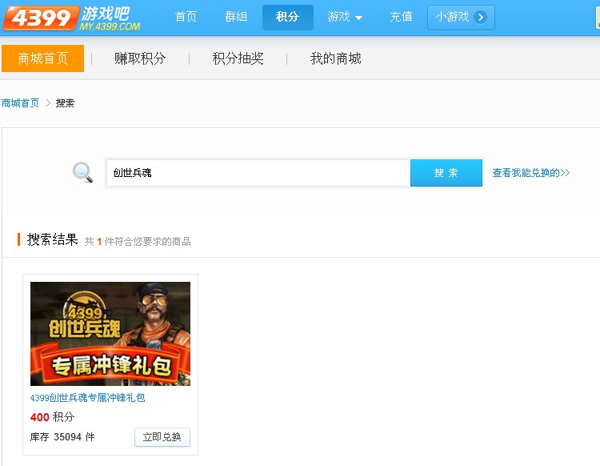Open the 小游戏 button
The image size is (600, 466).
point(461,18)
